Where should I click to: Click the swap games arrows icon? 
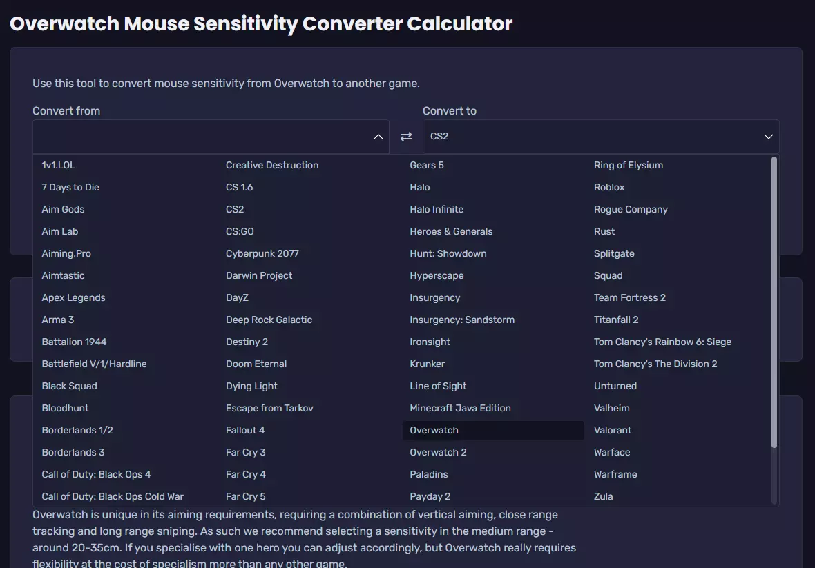(406, 137)
